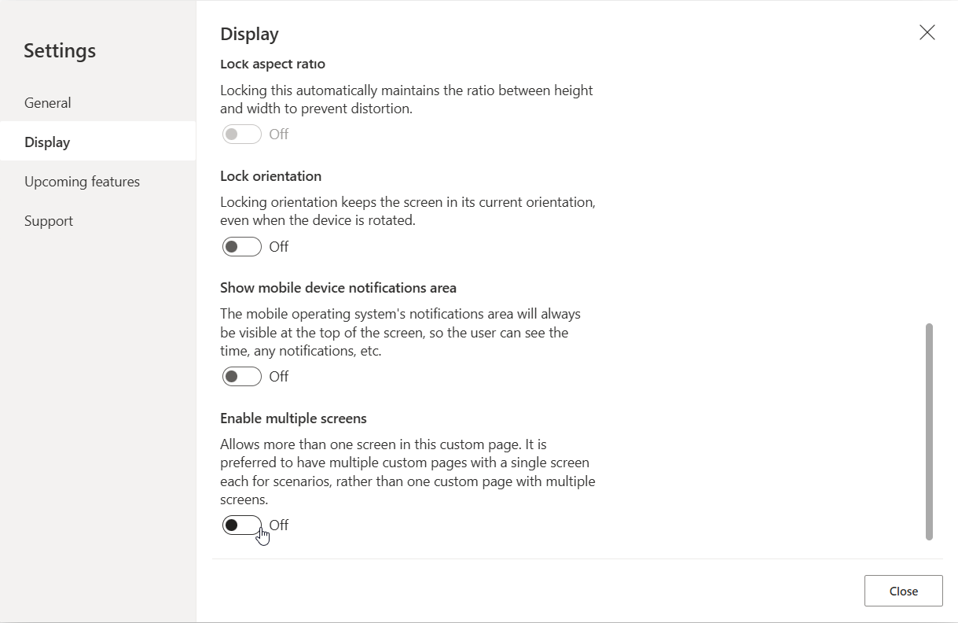Click the Settings heading
958x623 pixels.
tap(60, 50)
